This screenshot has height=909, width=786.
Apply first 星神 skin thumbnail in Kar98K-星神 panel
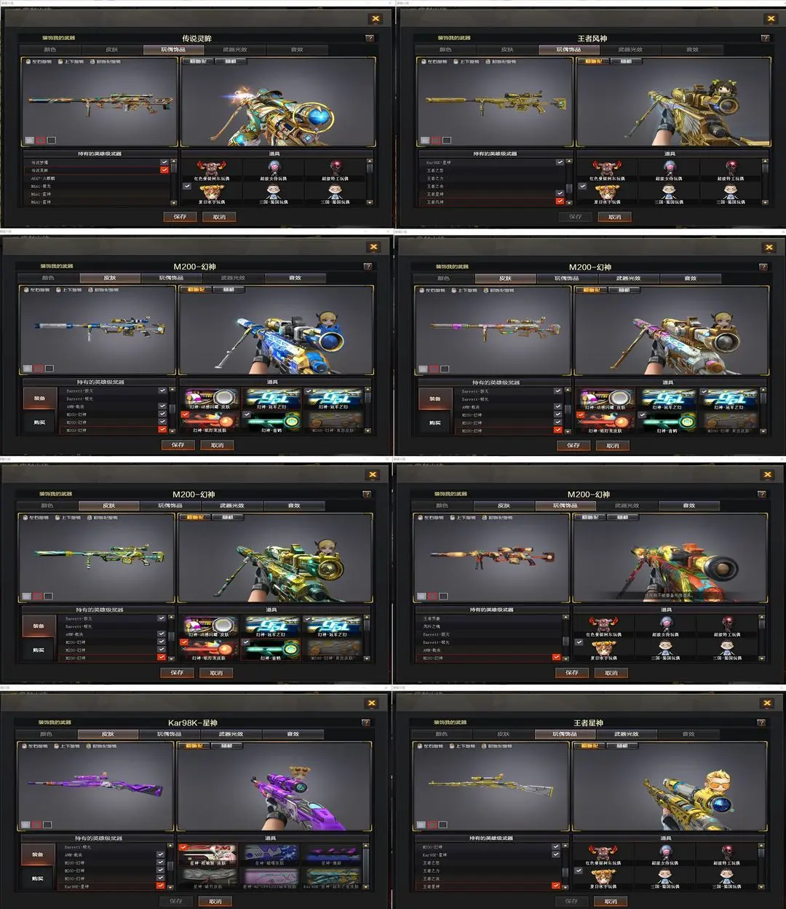[x=209, y=854]
